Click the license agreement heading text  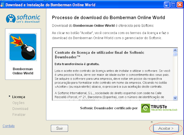click(100, 55)
